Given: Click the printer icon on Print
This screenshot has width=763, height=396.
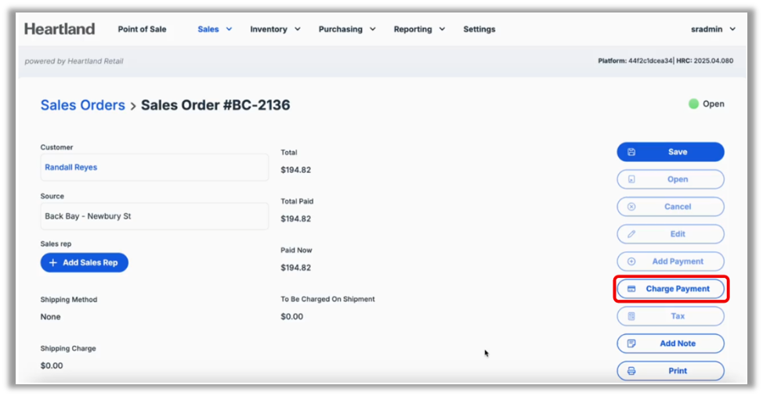Looking at the screenshot, I should [631, 371].
